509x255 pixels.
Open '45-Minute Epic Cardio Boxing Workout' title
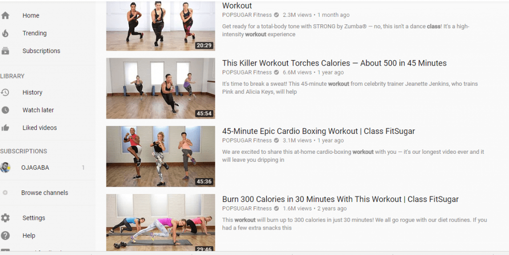click(x=319, y=131)
